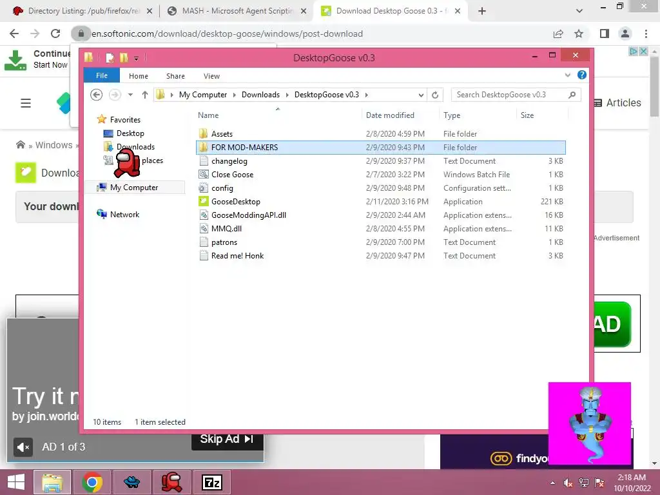The height and width of the screenshot is (495, 660).
Task: Click the blue genie agent character
Action: (x=590, y=423)
